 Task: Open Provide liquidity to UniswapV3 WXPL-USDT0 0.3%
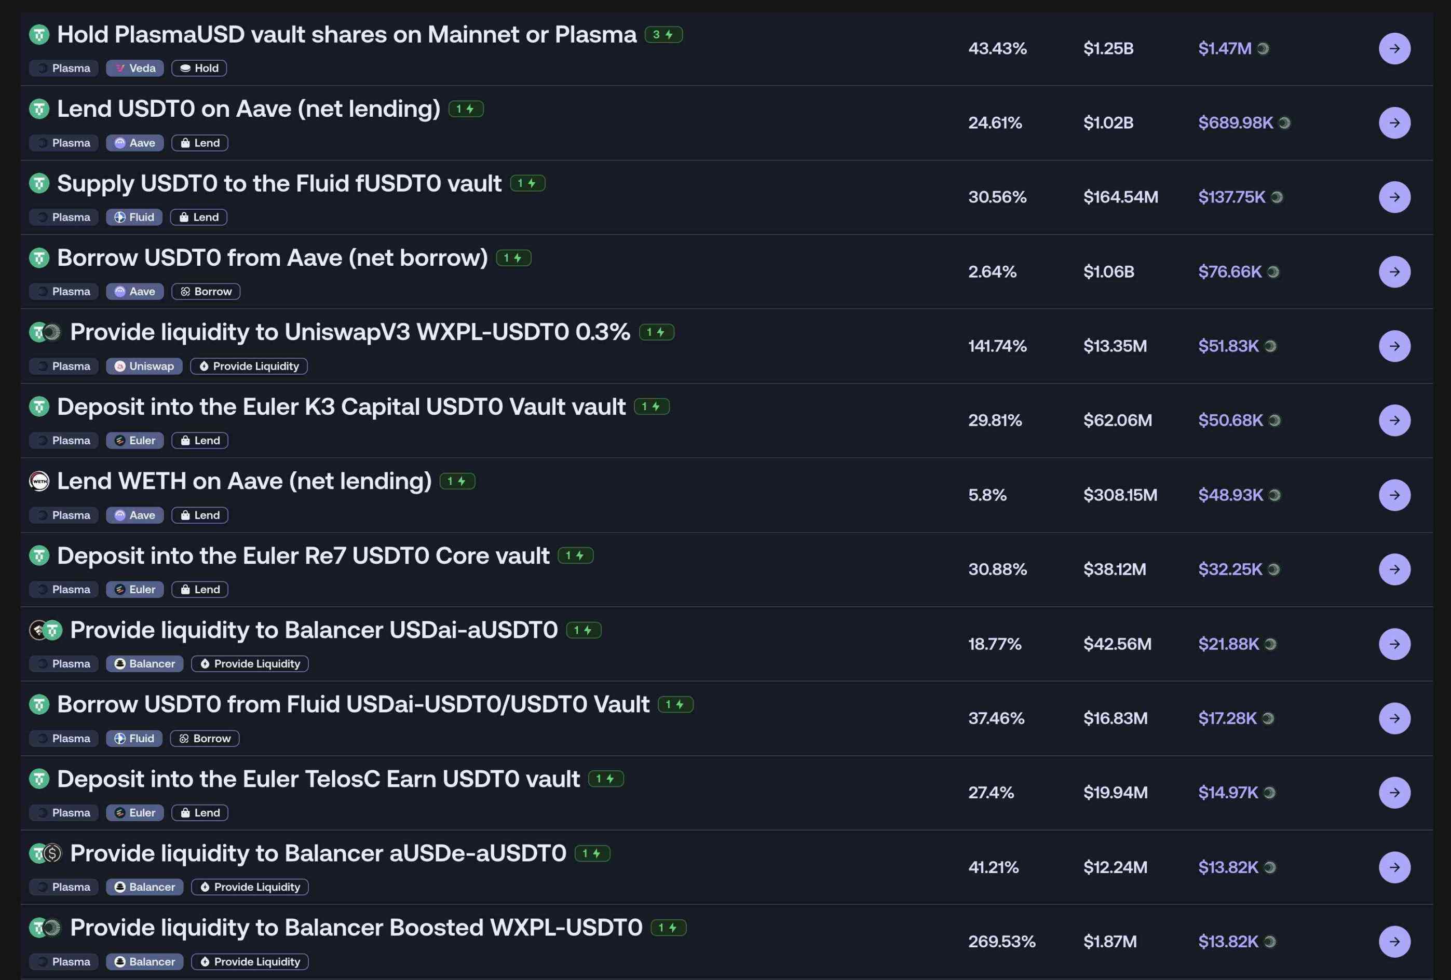(349, 332)
